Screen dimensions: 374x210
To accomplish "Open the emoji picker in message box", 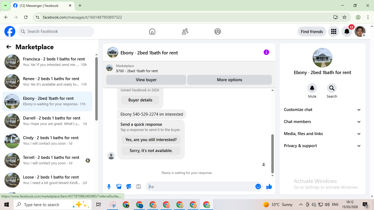I will coord(258,186).
